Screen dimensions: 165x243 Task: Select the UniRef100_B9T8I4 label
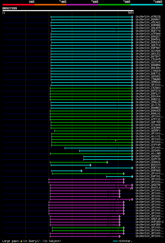[x=148, y=91]
